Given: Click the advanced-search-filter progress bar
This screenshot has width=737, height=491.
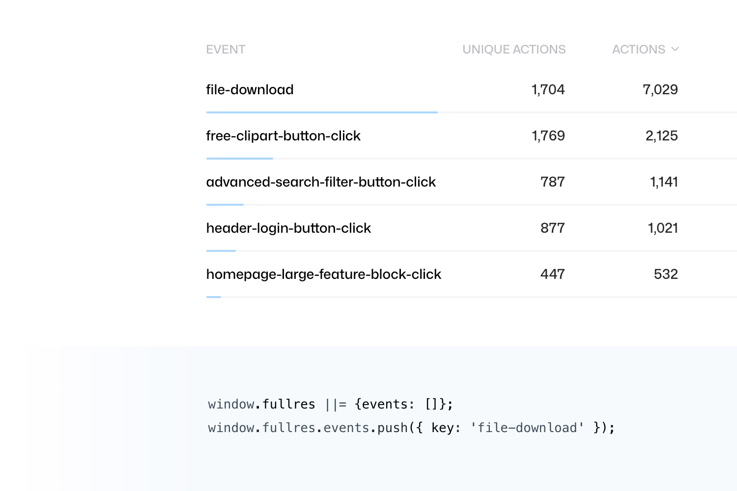Looking at the screenshot, I should pos(225,205).
